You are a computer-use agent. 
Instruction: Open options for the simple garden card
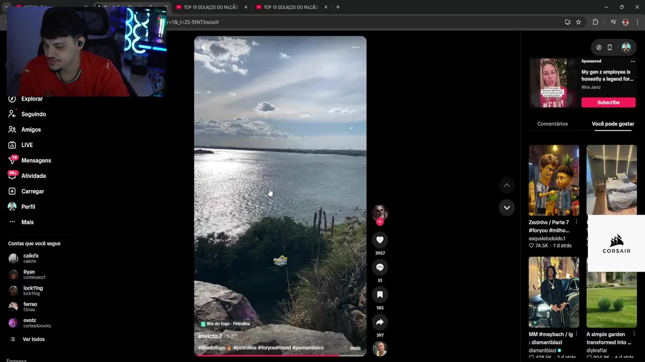[634, 334]
